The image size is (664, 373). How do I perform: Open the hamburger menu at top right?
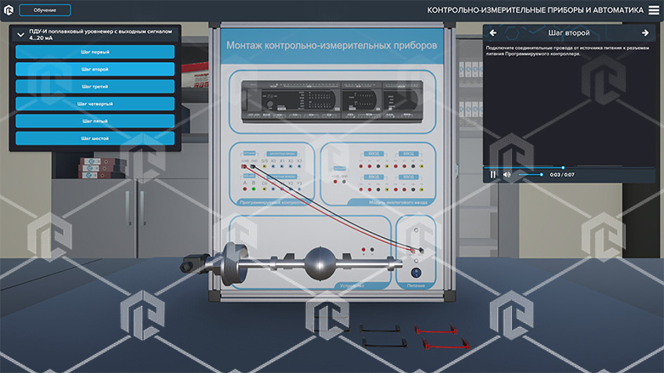point(652,10)
